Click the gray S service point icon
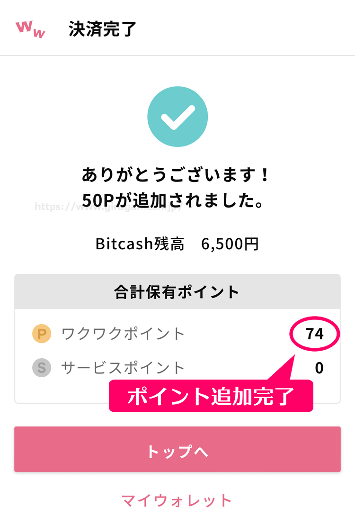 [41, 368]
